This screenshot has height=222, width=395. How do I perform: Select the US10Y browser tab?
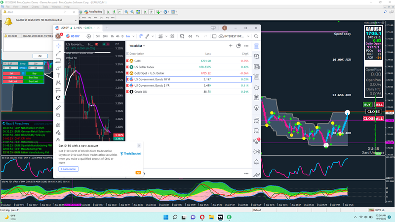click(x=77, y=28)
